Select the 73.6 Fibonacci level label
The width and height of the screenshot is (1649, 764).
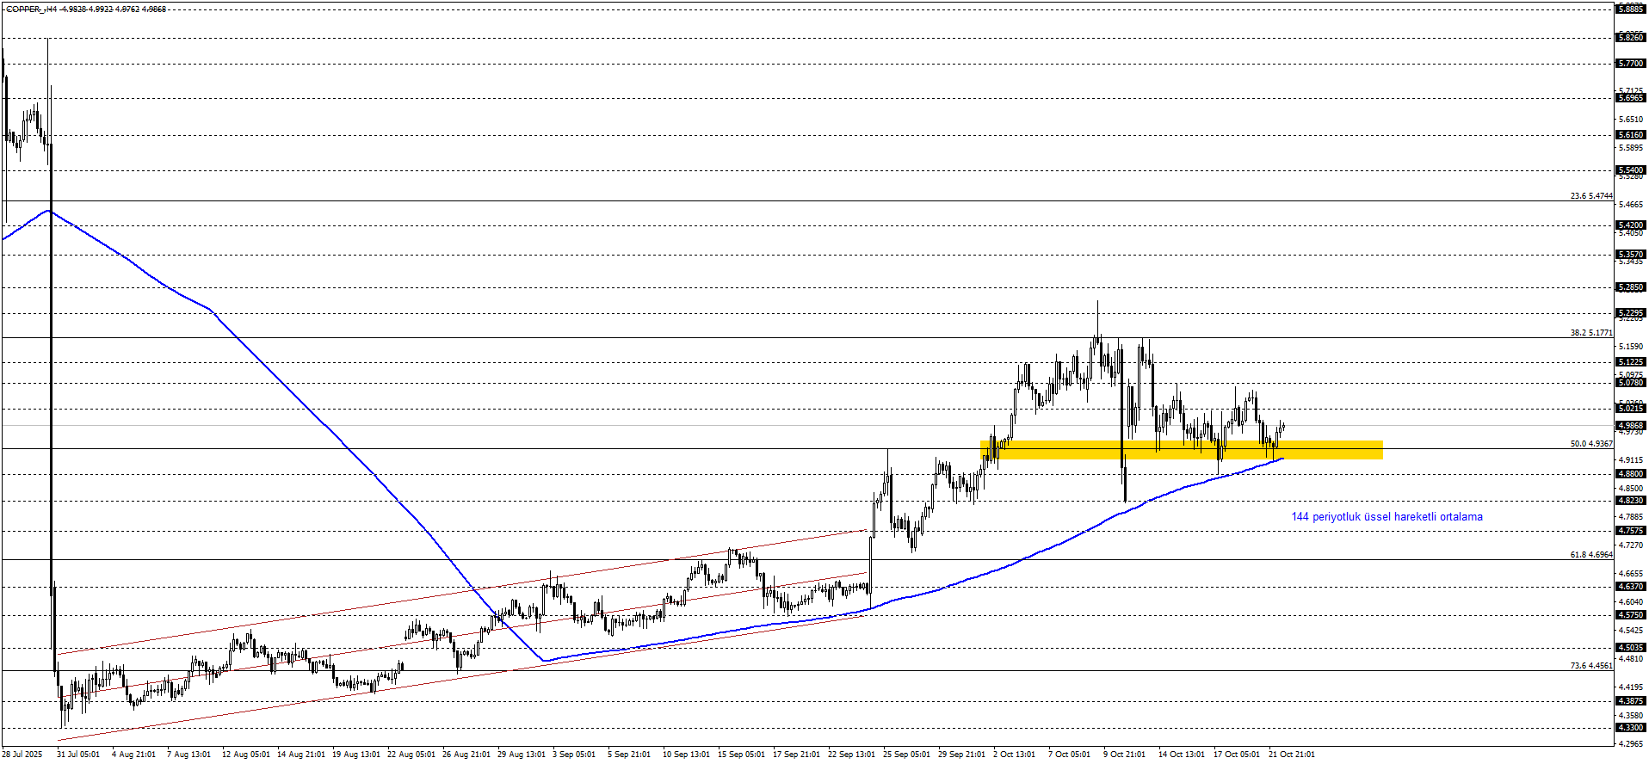pos(1590,666)
